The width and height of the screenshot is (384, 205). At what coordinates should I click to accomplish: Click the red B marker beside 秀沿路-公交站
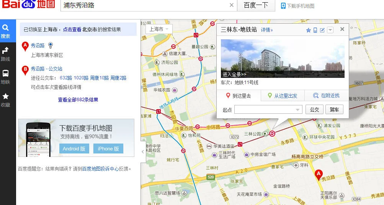pos(25,70)
